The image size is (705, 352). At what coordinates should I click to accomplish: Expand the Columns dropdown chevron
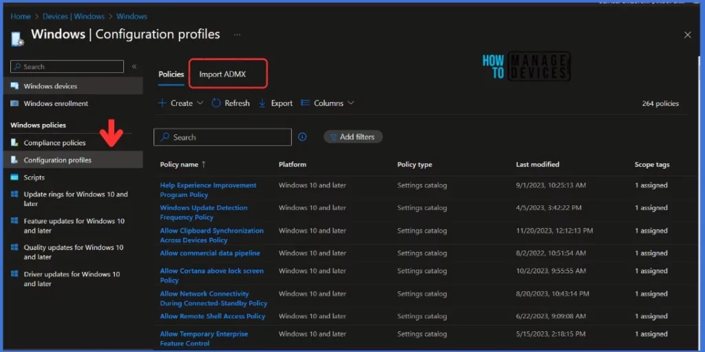click(350, 103)
